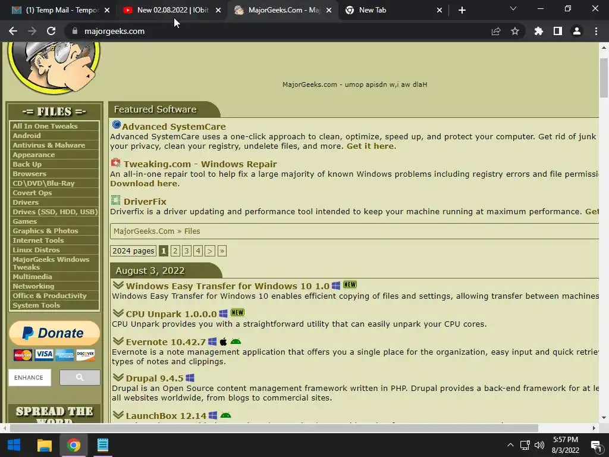Close the New Tab tab

(440, 10)
